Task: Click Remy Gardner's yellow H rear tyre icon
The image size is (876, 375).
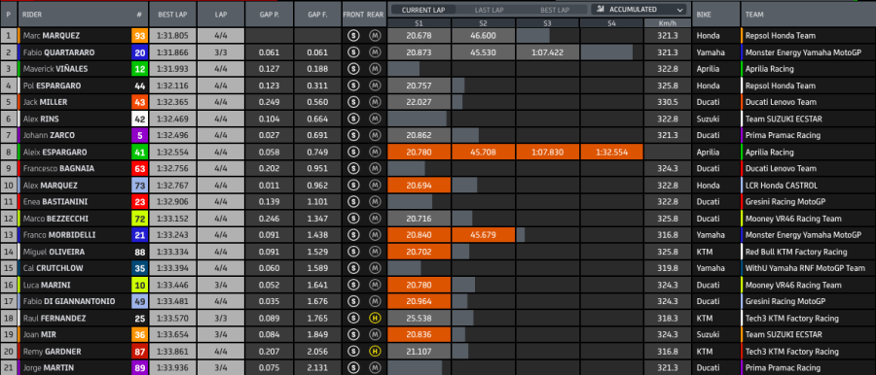Action: 375,352
